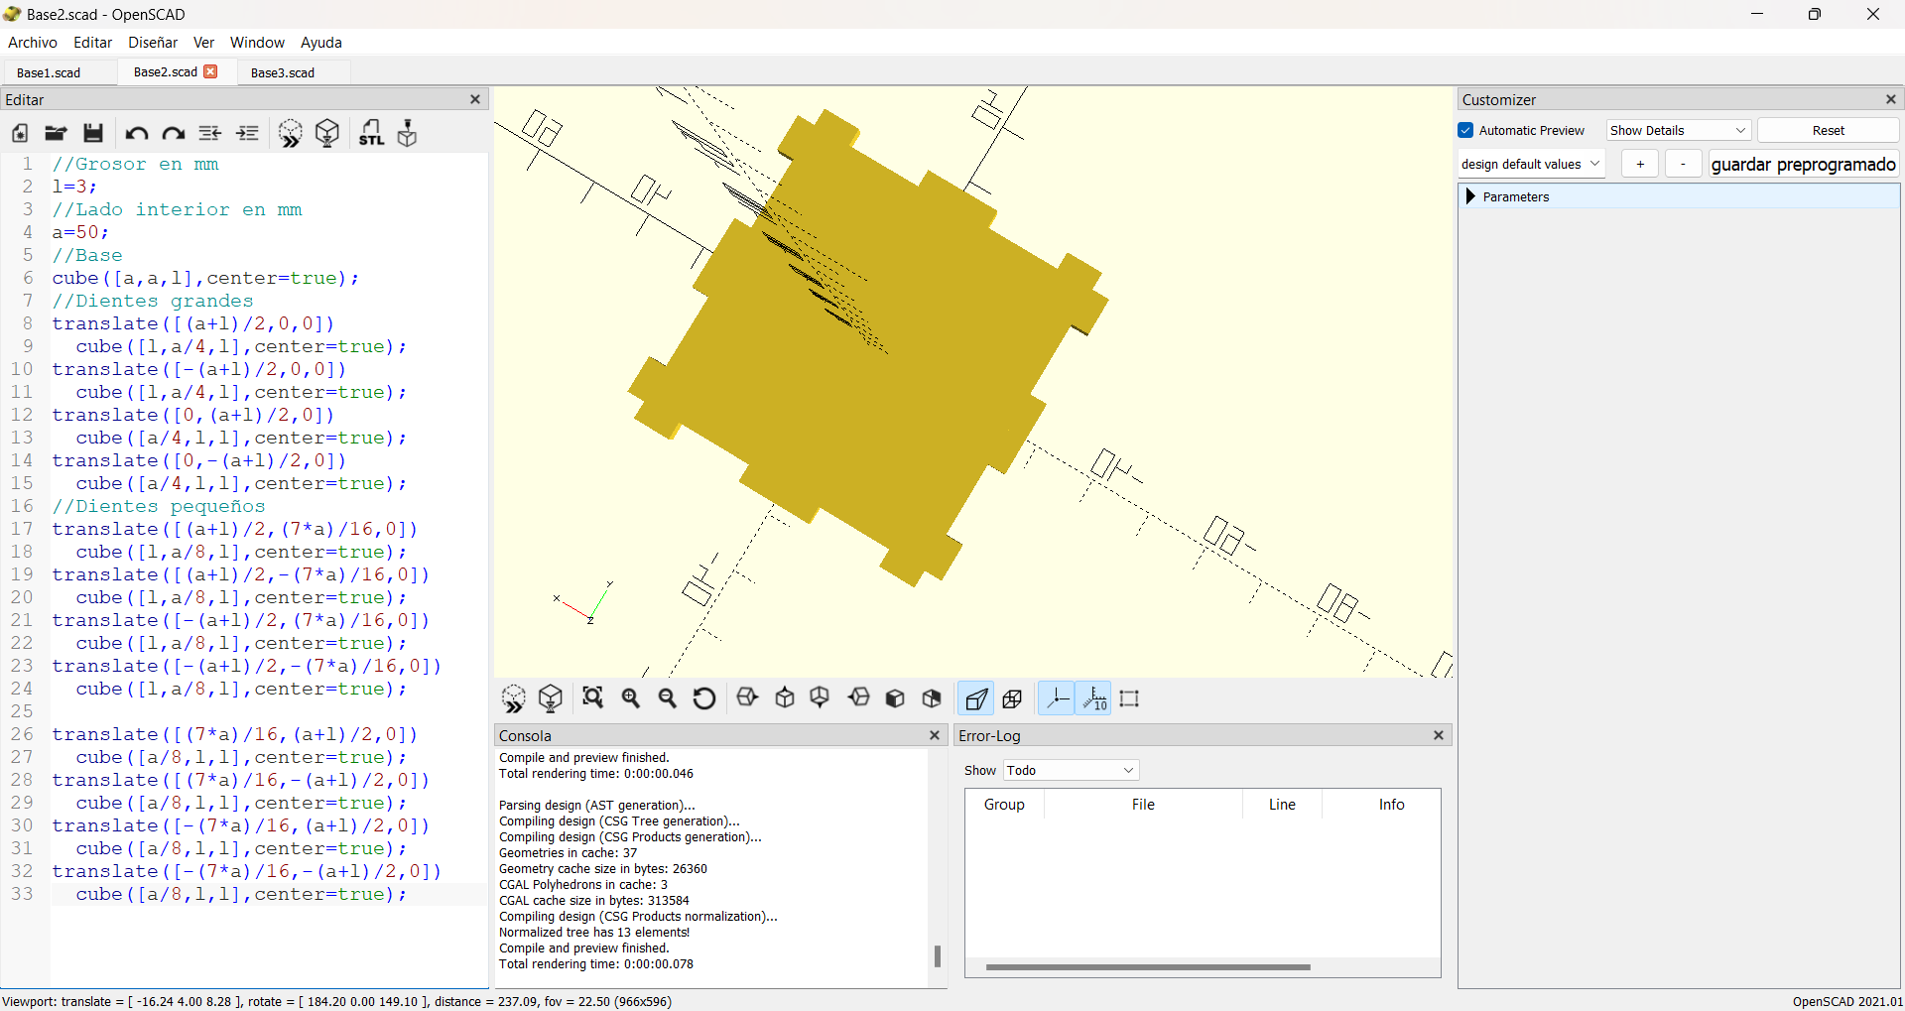Viewport: 1905px width, 1011px height.
Task: Close the Editar panel
Action: click(x=475, y=99)
